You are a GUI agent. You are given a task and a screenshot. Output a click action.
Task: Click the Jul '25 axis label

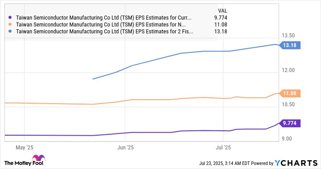223,148
